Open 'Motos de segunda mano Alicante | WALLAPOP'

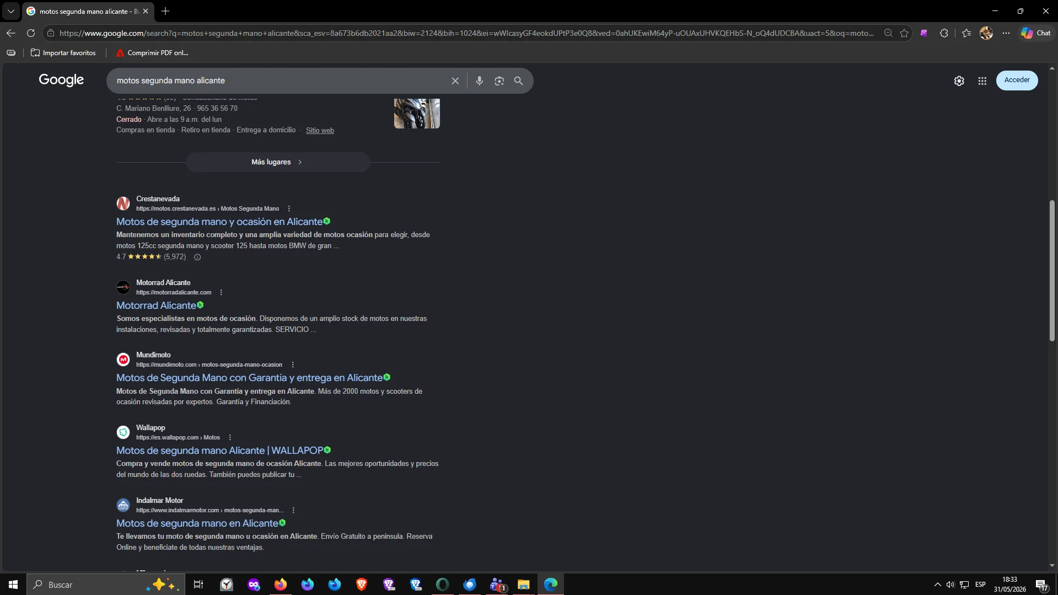pyautogui.click(x=219, y=451)
